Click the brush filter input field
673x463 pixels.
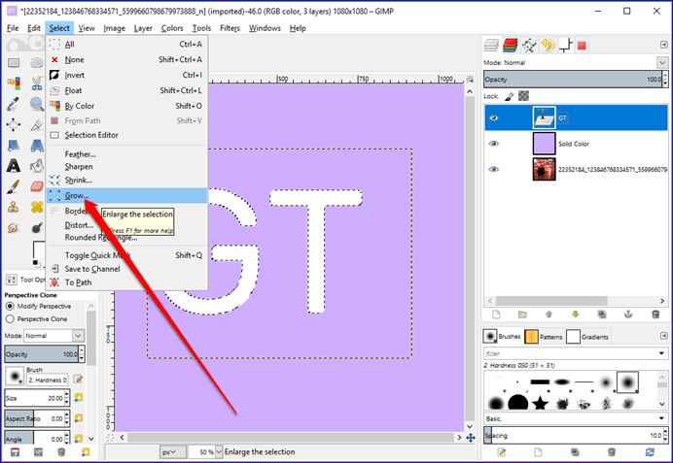tap(570, 353)
